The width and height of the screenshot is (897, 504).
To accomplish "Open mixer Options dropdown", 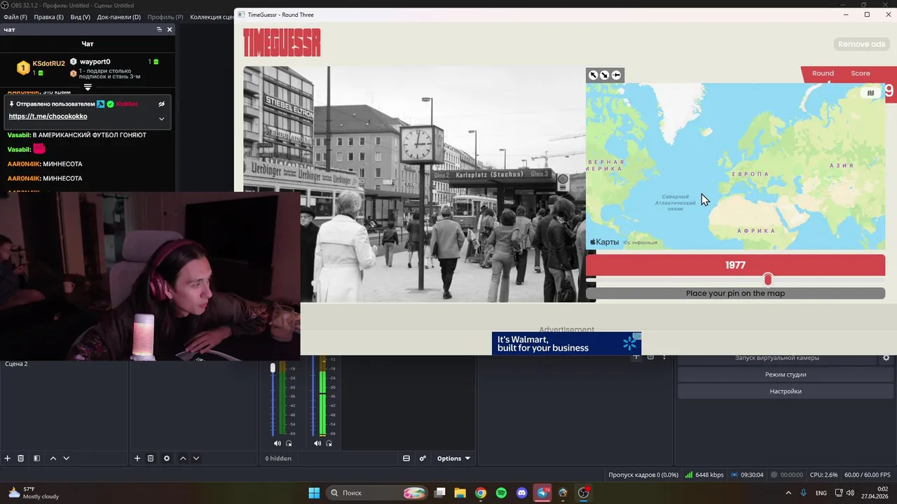I will (x=453, y=458).
